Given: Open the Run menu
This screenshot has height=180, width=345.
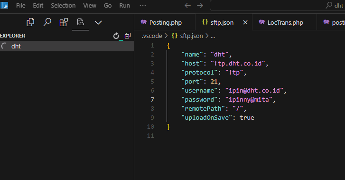Looking at the screenshot, I should (x=124, y=6).
